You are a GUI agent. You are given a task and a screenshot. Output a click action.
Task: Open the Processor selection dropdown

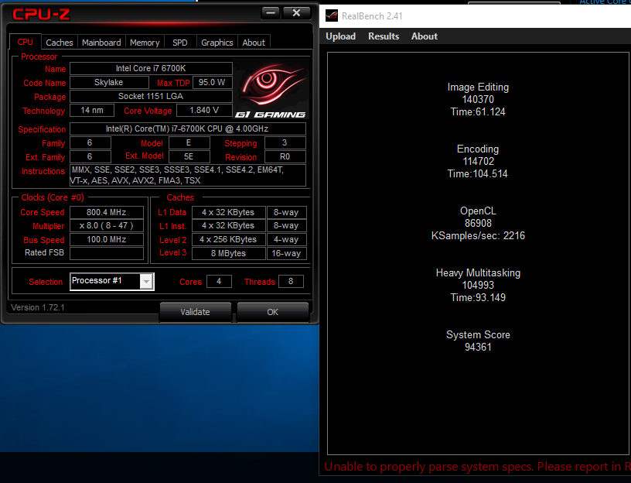146,282
